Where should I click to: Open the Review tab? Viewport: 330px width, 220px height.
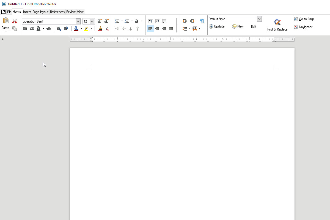[71, 12]
